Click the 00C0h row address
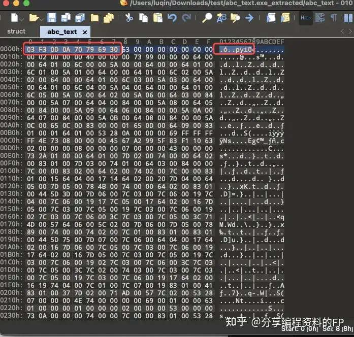 coord(11,140)
